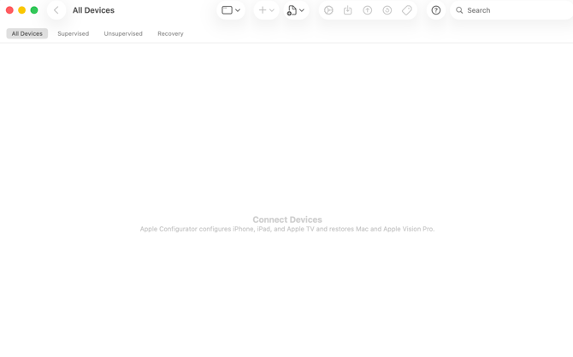Click the Search field
This screenshot has height=357, width=573.
[511, 10]
